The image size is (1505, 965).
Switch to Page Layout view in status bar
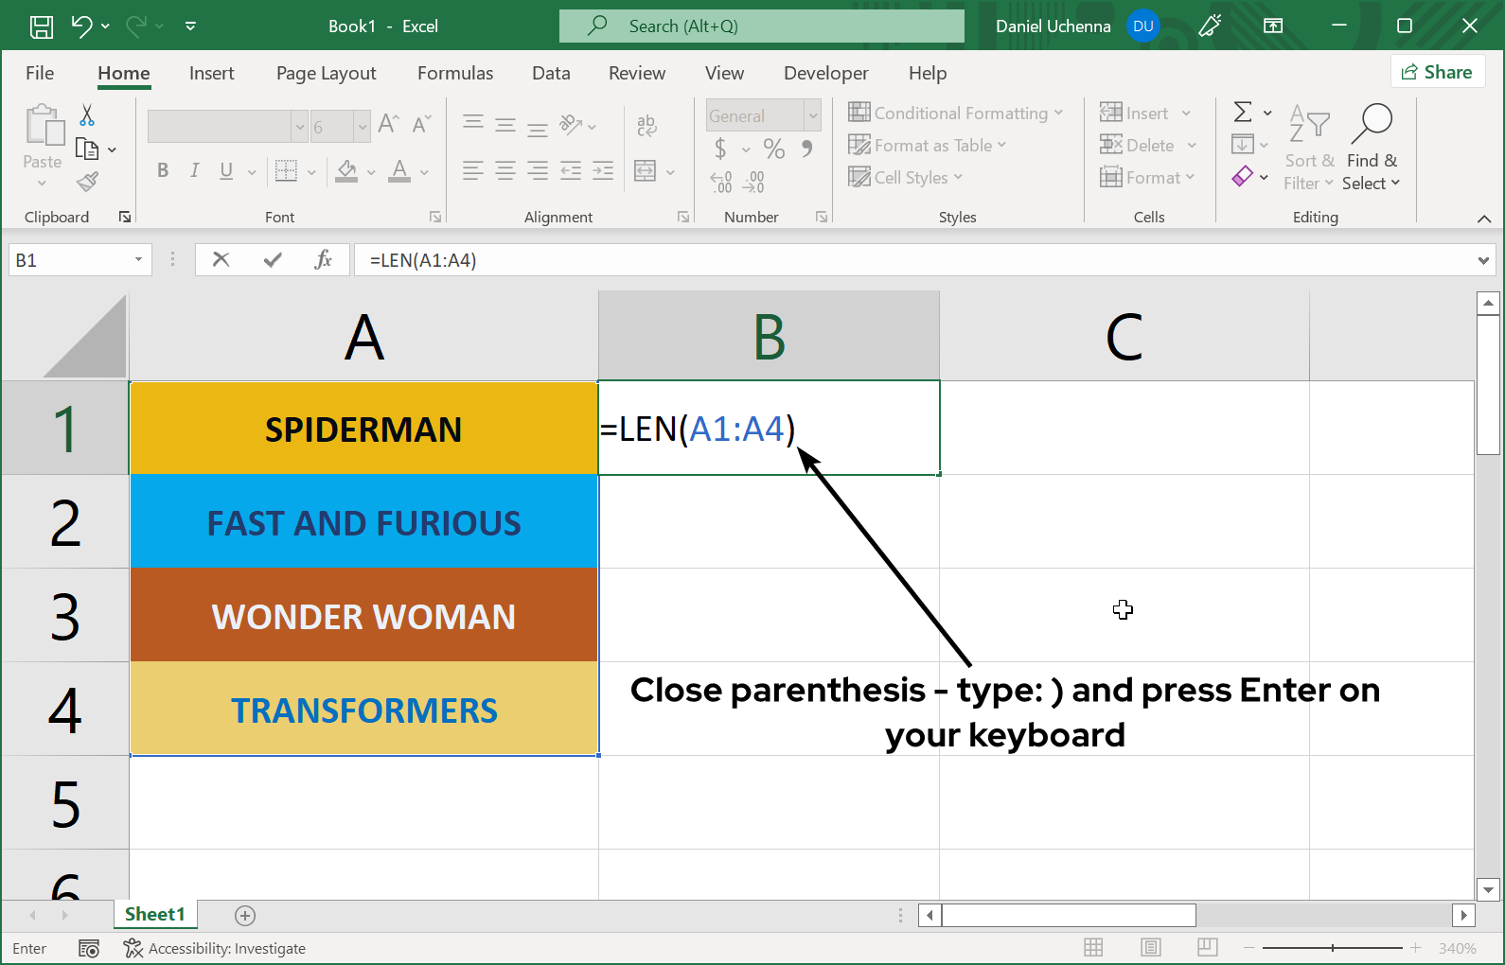(1151, 948)
